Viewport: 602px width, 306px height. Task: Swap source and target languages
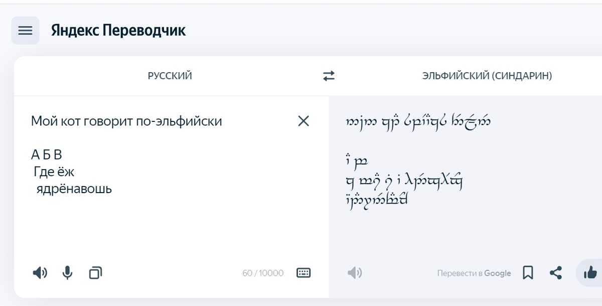tap(329, 76)
